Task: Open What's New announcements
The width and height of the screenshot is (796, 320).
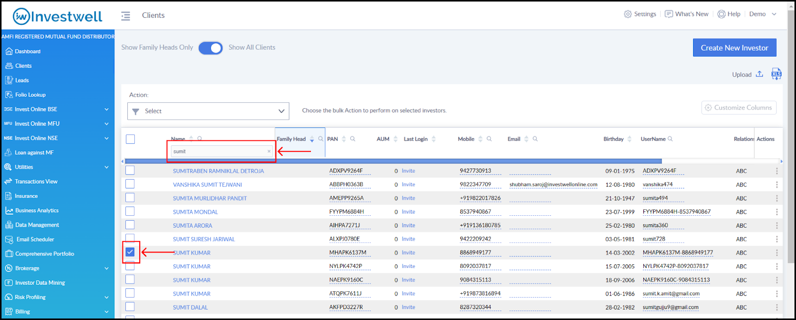Action: pos(687,14)
